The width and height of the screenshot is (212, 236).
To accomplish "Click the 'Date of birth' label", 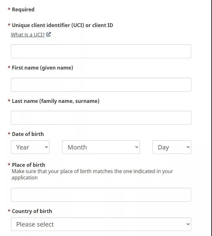I will [28, 134].
